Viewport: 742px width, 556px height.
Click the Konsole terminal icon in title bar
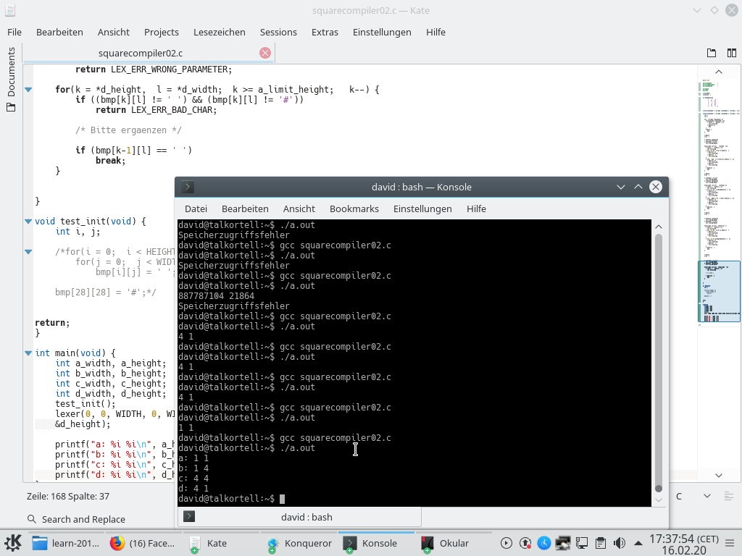pos(188,187)
